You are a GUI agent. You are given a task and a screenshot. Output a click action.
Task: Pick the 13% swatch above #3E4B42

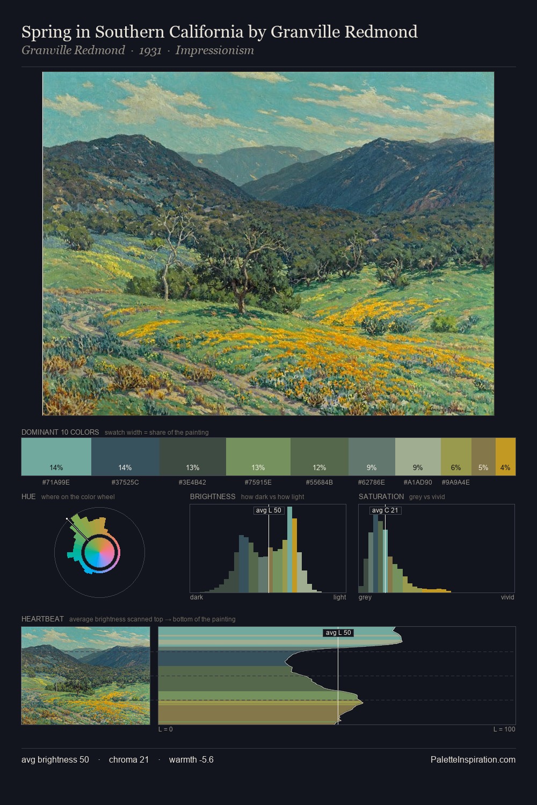point(193,457)
